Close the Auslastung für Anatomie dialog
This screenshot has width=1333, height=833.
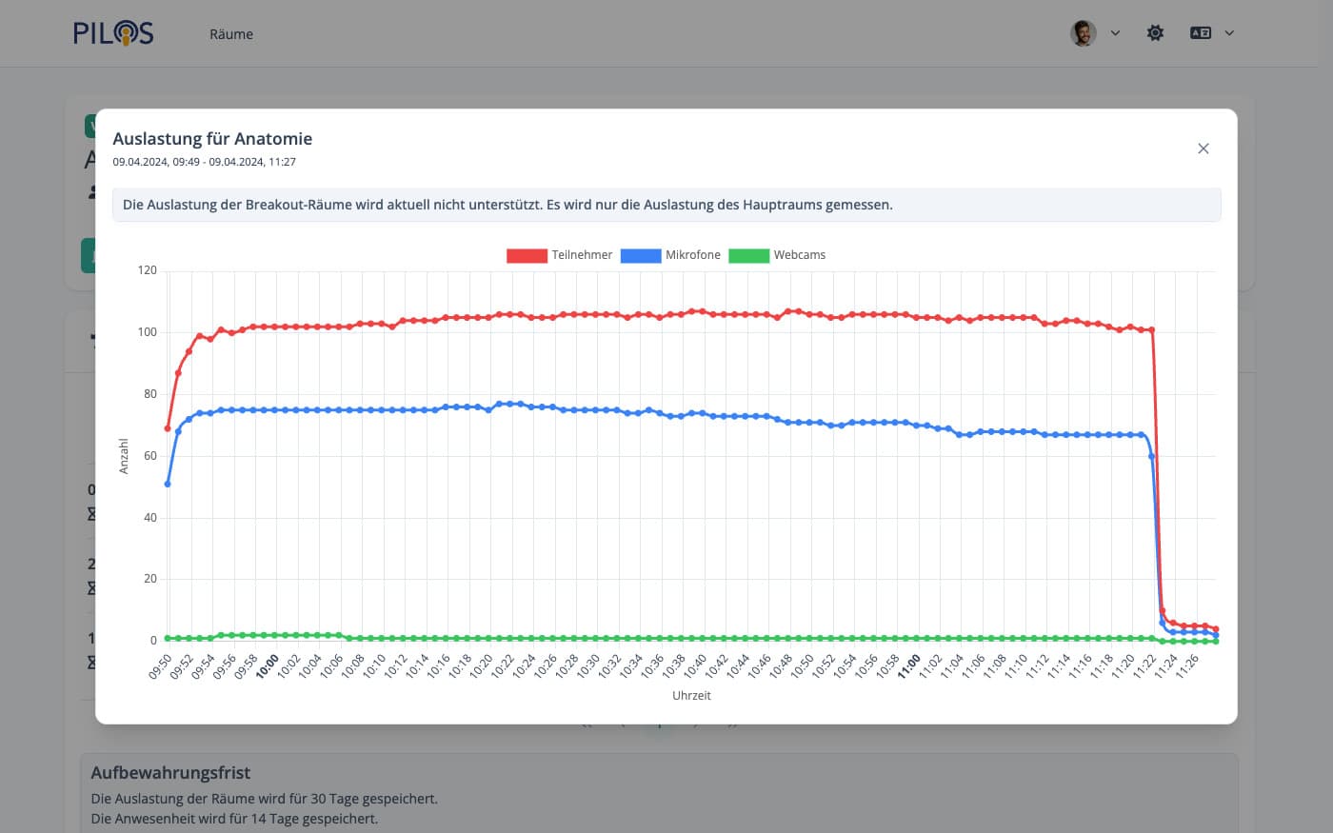click(x=1203, y=149)
